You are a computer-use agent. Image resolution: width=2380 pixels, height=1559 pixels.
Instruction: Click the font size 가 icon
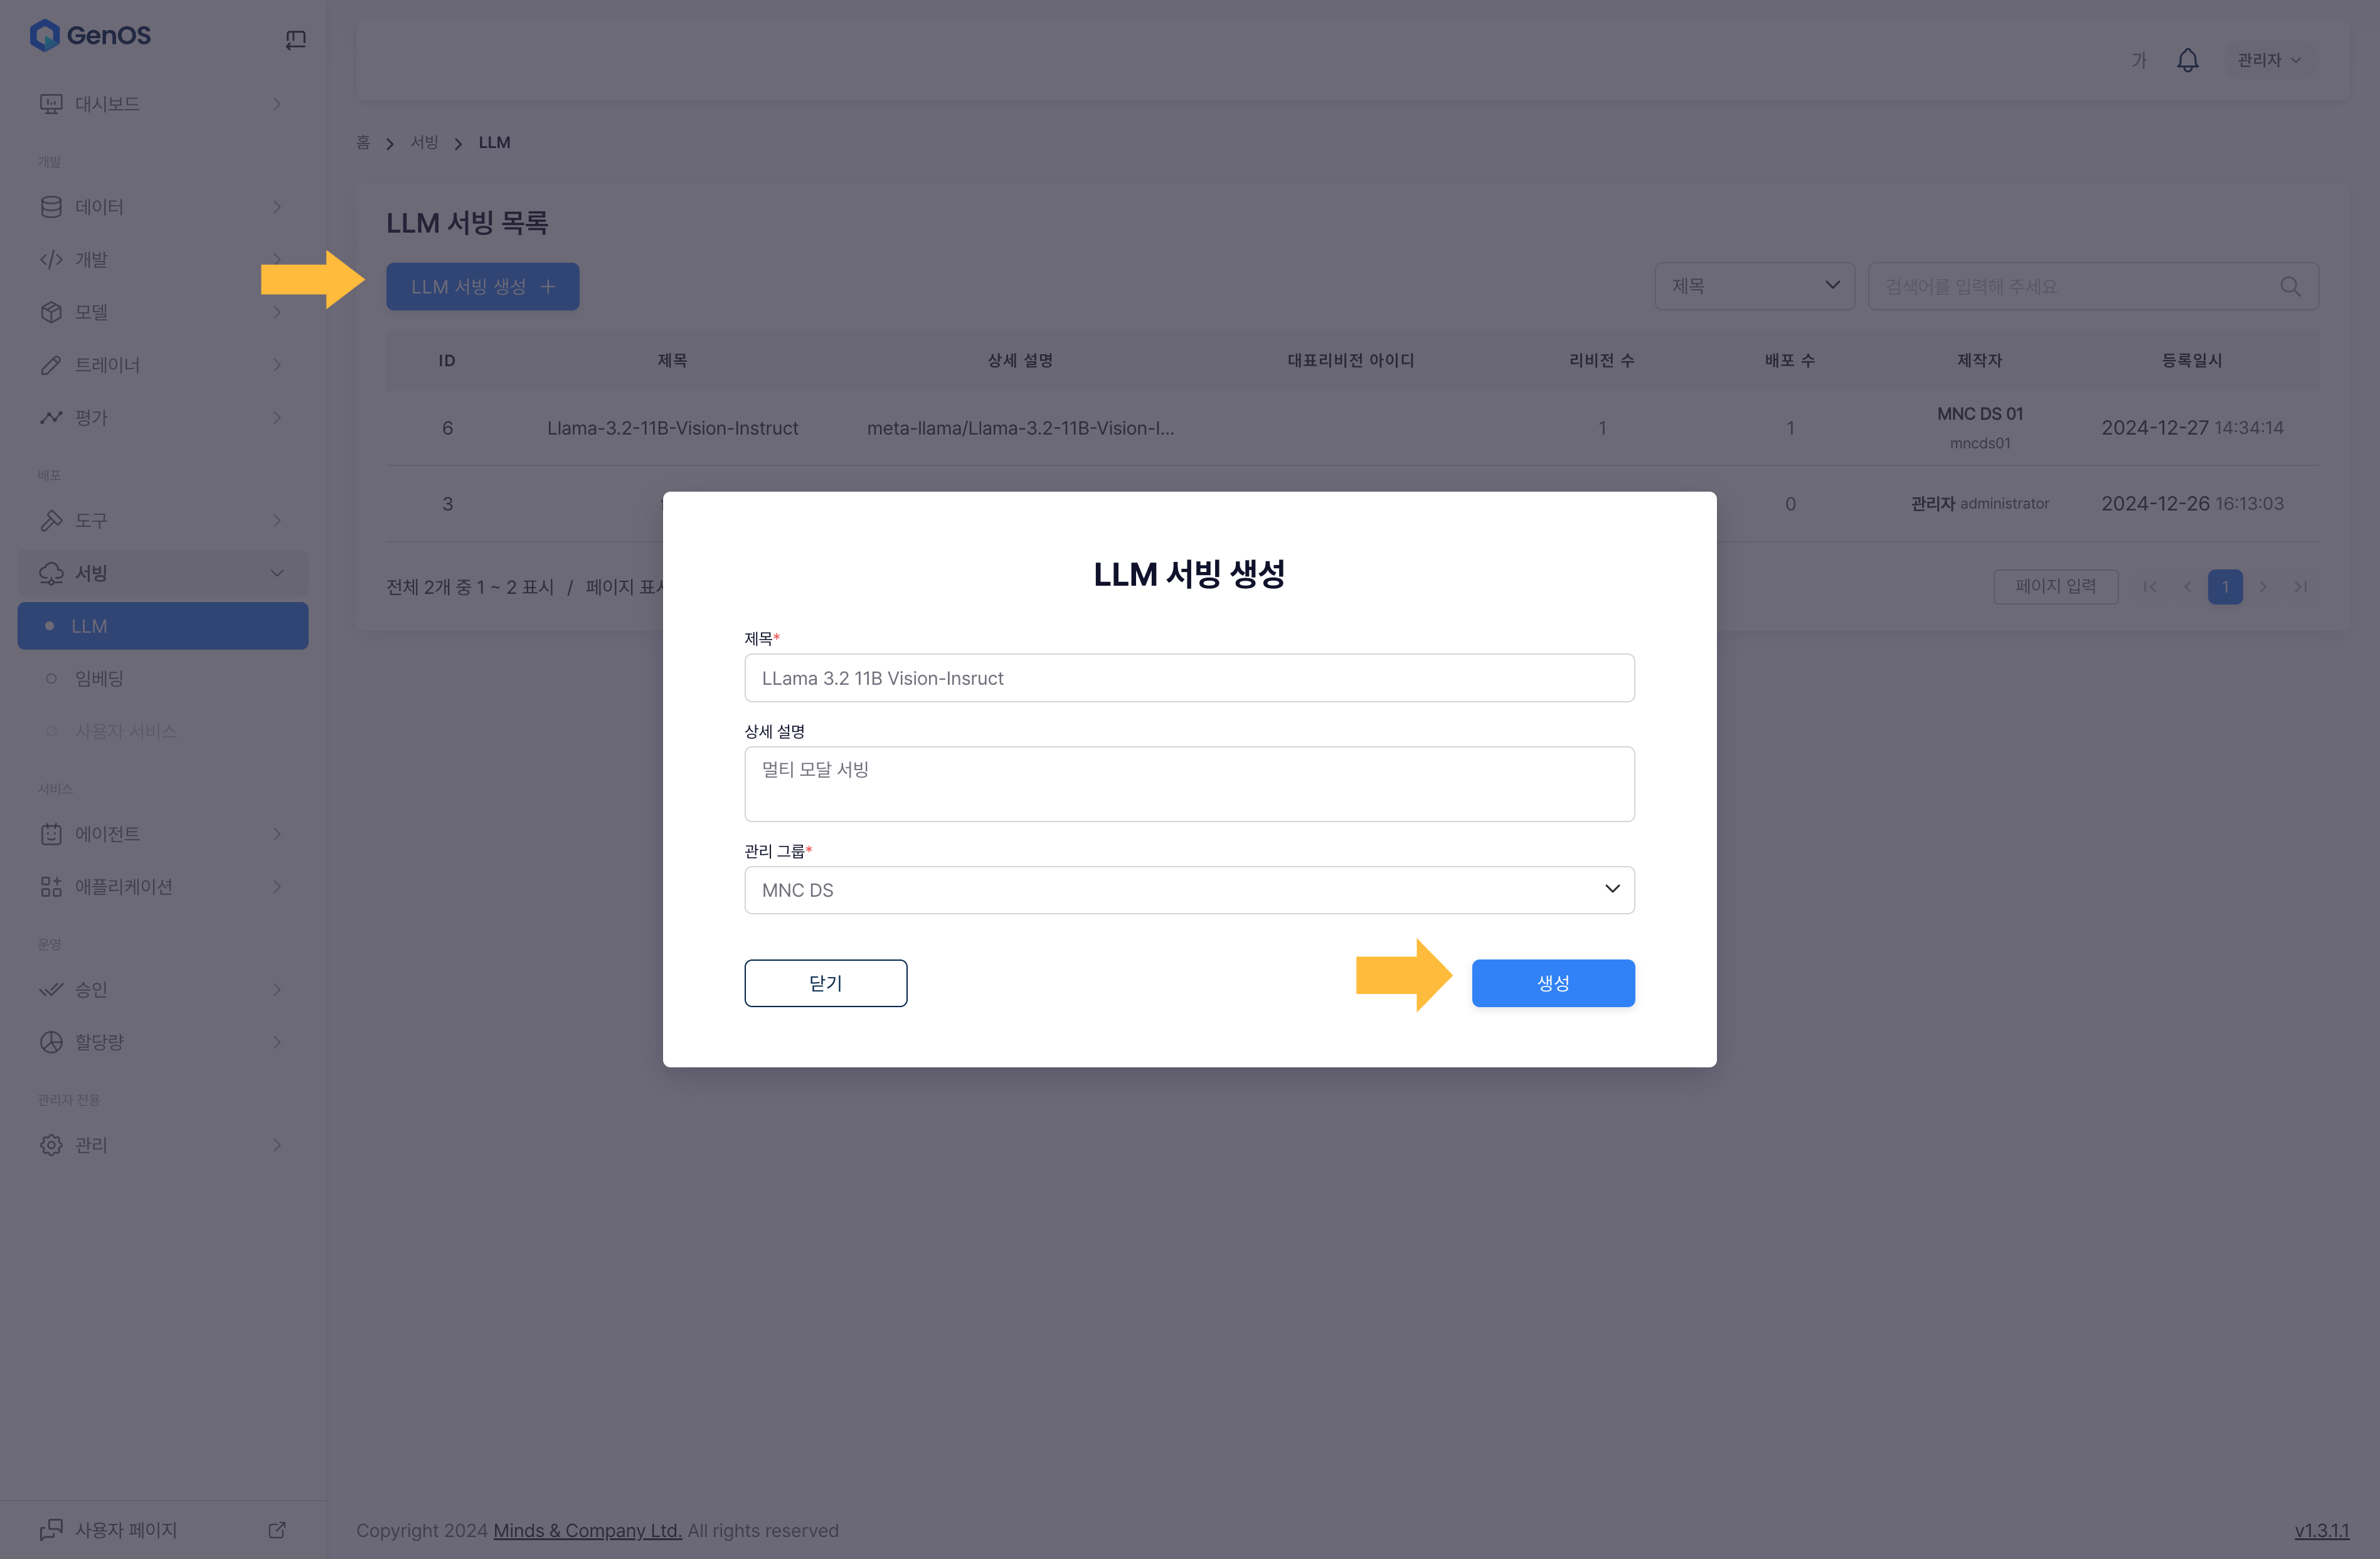[2138, 60]
